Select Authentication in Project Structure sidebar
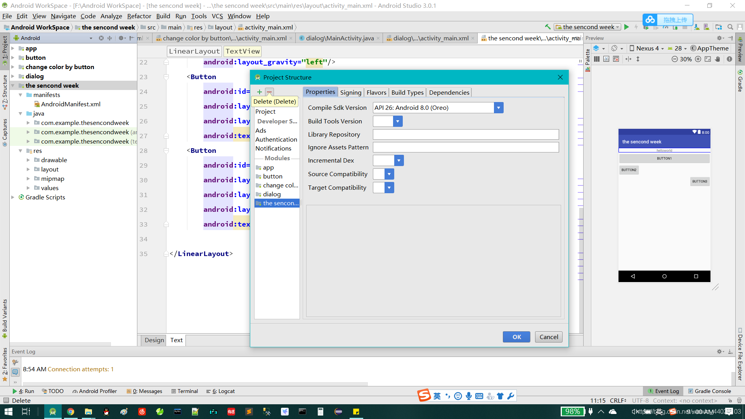The image size is (745, 419). click(276, 139)
